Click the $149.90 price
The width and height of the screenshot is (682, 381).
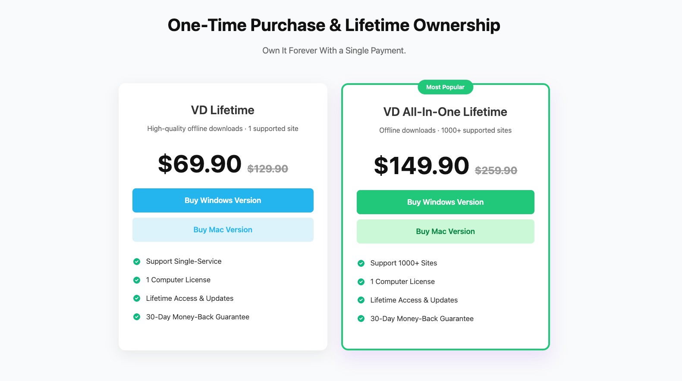(x=421, y=166)
